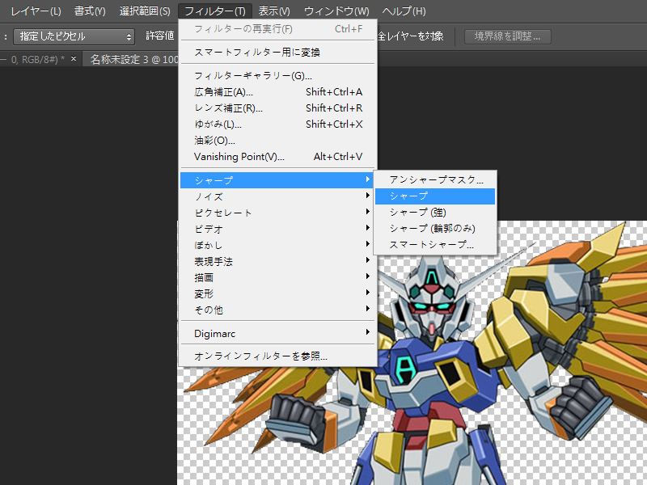Select 広角補正(A)... filter
This screenshot has height=485, width=647.
pyautogui.click(x=277, y=92)
